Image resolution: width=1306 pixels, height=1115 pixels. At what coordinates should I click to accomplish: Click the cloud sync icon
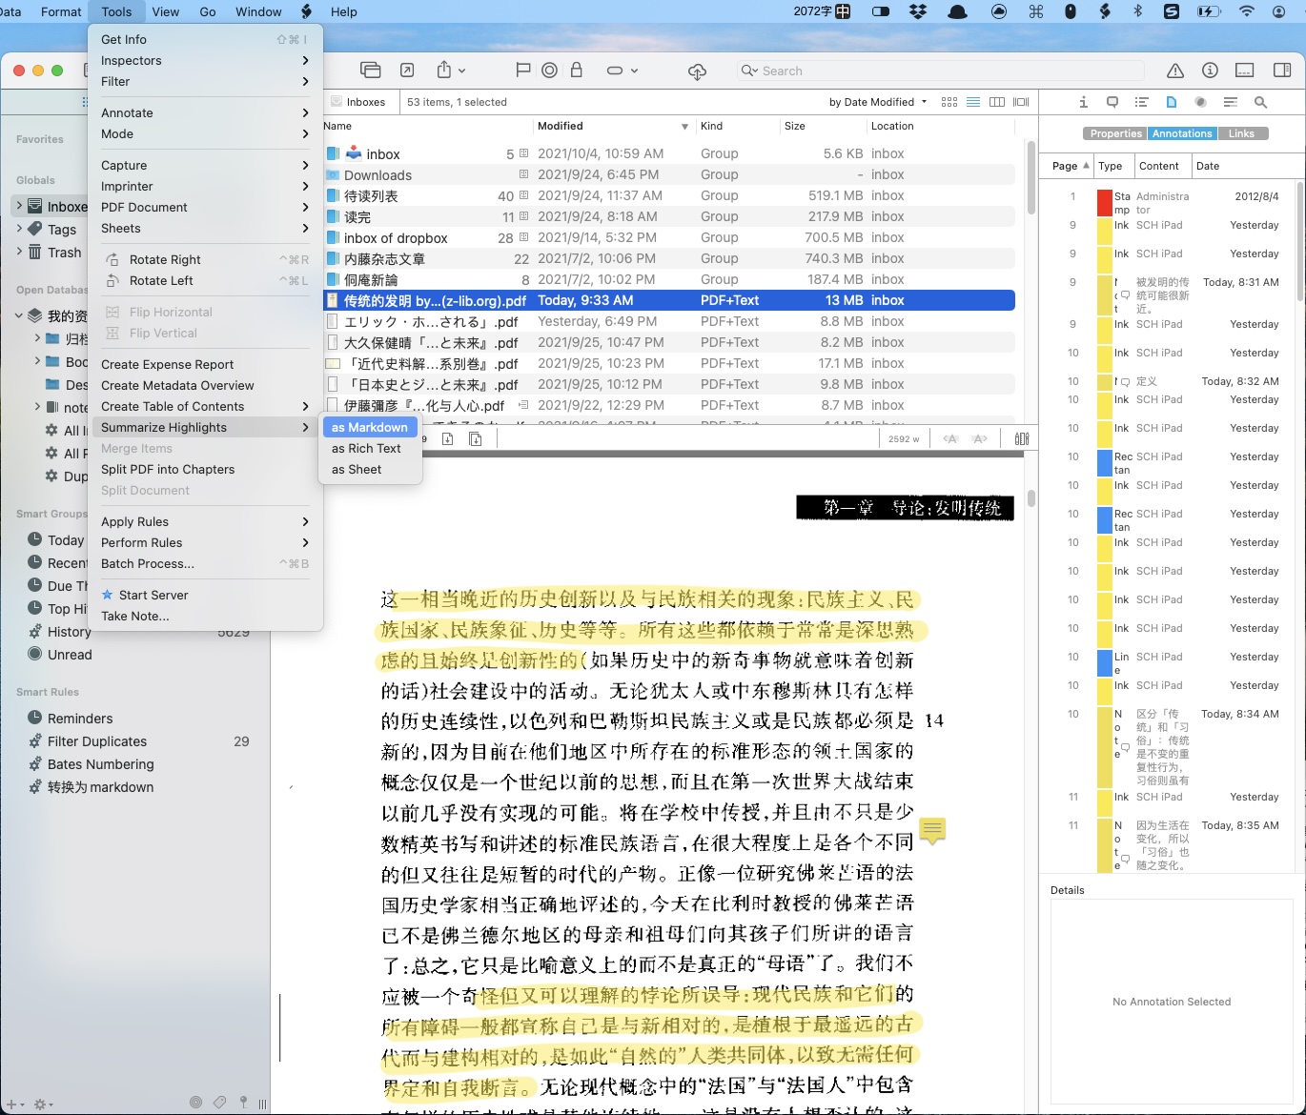[697, 71]
